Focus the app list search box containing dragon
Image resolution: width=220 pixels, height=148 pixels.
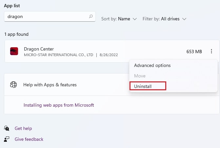(x=50, y=16)
